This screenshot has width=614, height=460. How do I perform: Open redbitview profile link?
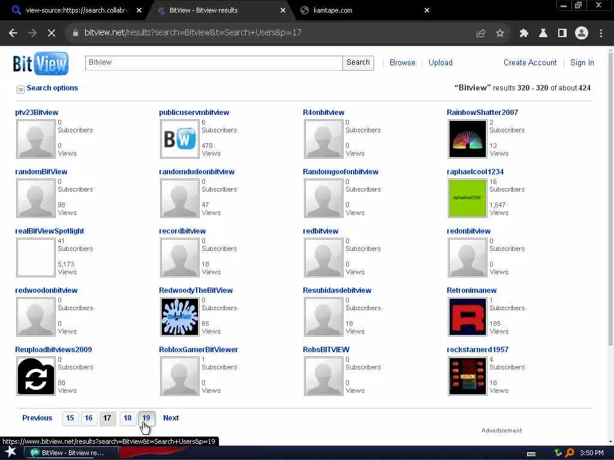[320, 231]
